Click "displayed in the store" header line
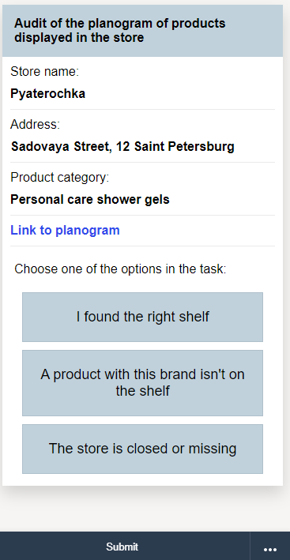This screenshot has width=290, height=560. click(x=79, y=37)
